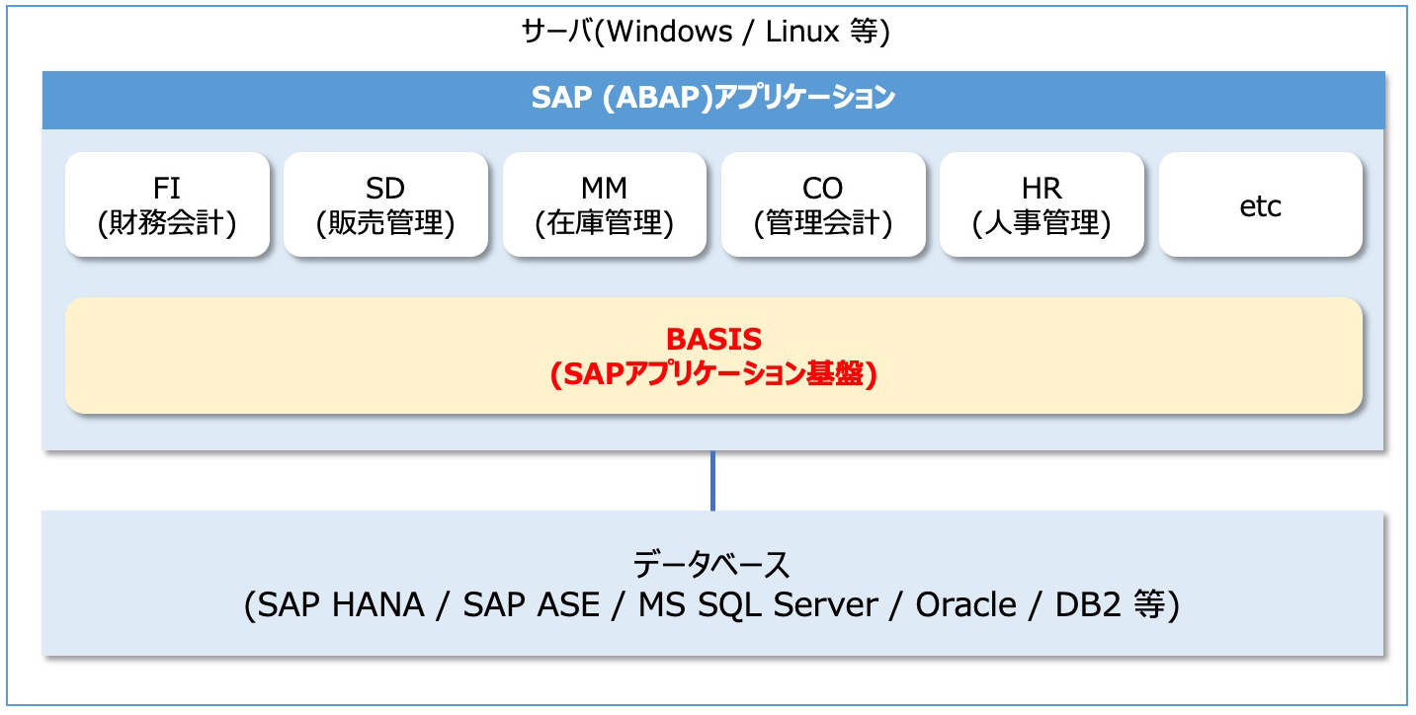The image size is (1416, 715).
Task: Click the etc module box
Action: 1261,203
